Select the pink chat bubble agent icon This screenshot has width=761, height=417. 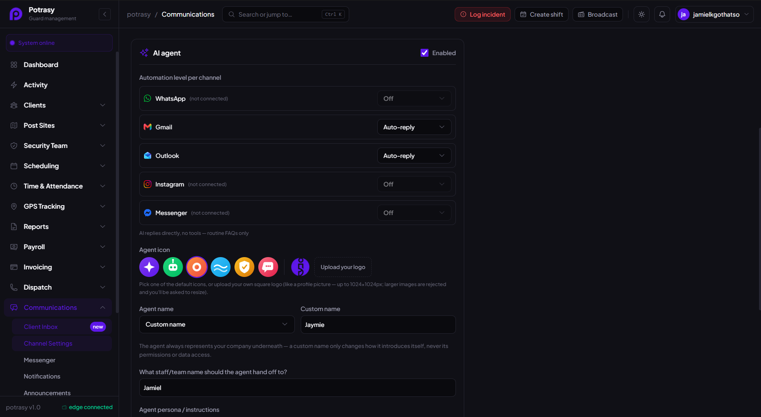pos(268,267)
